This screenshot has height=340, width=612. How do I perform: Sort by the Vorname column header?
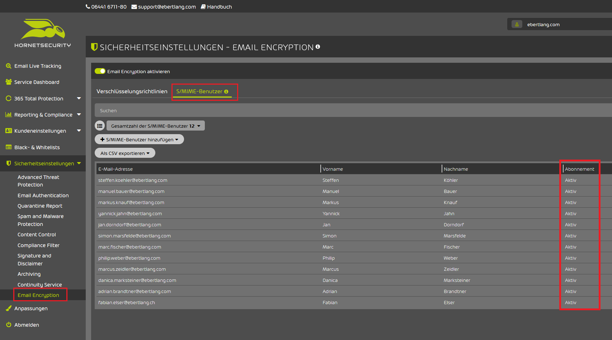(333, 169)
